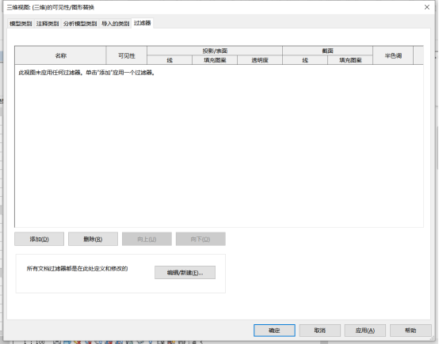The height and width of the screenshot is (344, 439).
Task: Switch to the 注释类别 tab
Action: pos(48,24)
